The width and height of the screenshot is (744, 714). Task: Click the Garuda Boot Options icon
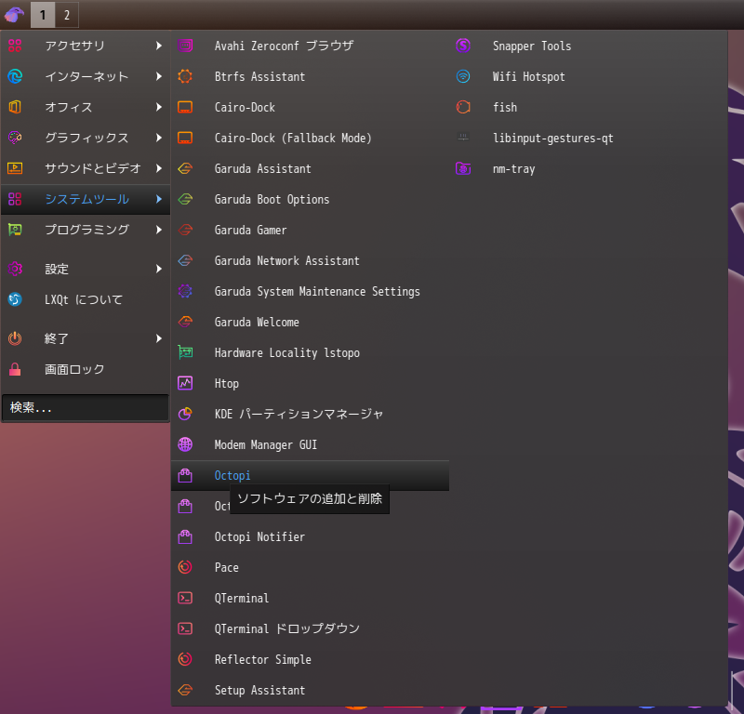click(185, 199)
